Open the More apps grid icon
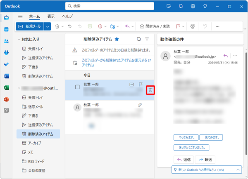The height and width of the screenshot is (179, 248). click(x=6, y=111)
